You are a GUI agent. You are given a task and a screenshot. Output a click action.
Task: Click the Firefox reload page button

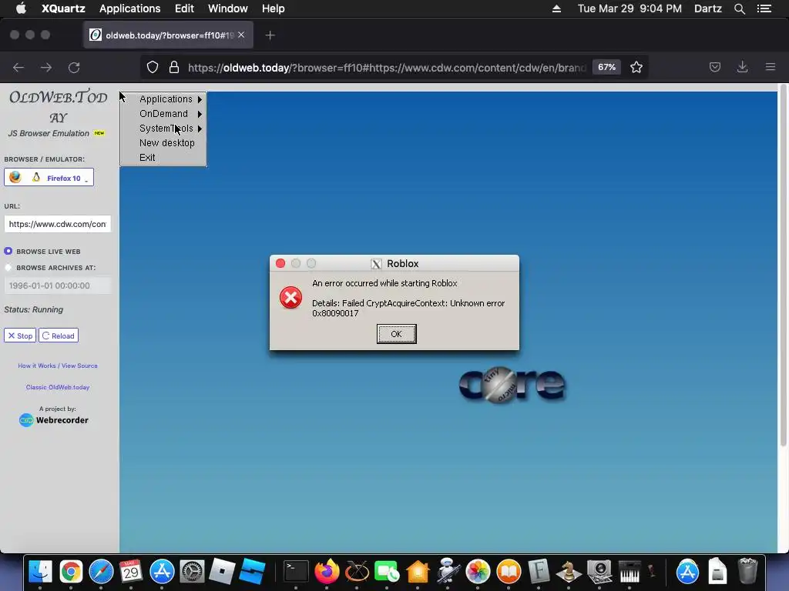coord(74,68)
